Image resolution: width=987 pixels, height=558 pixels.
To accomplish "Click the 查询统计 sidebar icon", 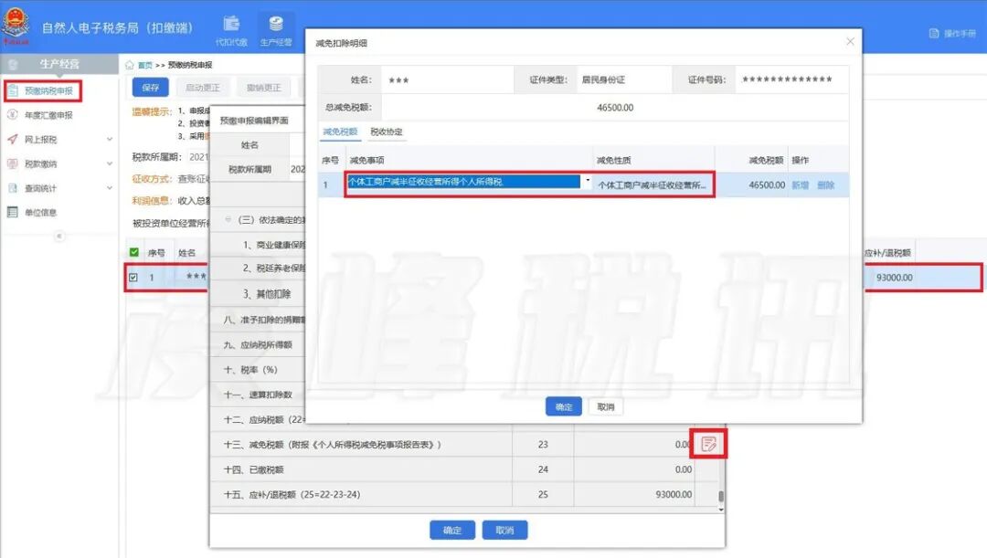I will pyautogui.click(x=13, y=188).
